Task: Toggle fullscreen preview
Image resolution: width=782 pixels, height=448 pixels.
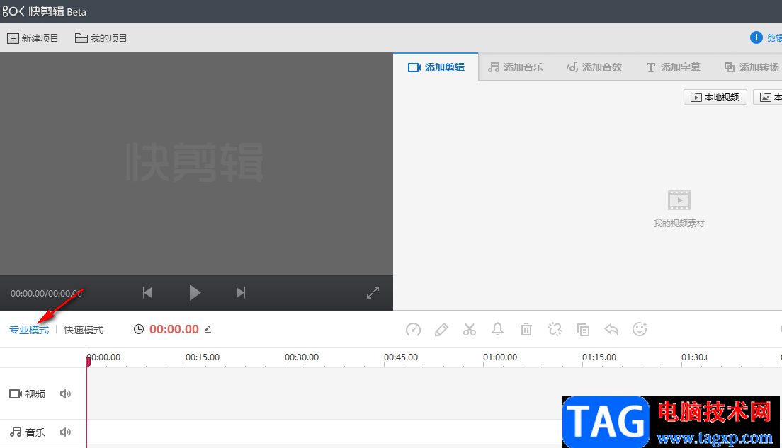Action: click(x=373, y=292)
